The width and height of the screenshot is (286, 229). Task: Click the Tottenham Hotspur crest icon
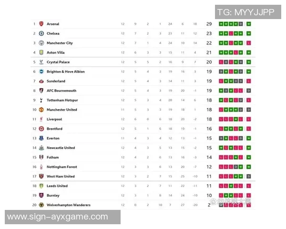41,100
